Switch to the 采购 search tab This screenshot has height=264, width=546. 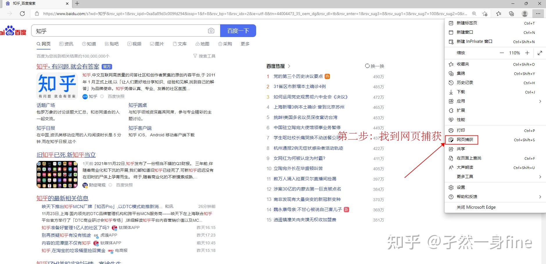225,44
